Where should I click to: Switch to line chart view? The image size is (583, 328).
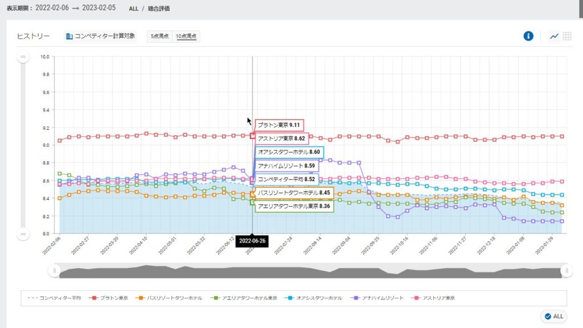(x=554, y=36)
